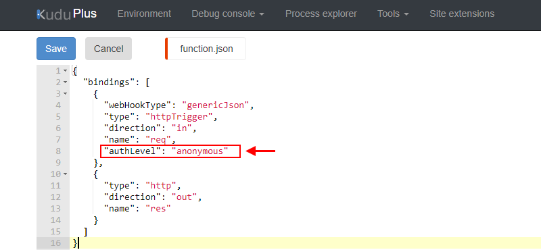Click the httpTrigger type value
The image size is (541, 250).
click(x=179, y=116)
